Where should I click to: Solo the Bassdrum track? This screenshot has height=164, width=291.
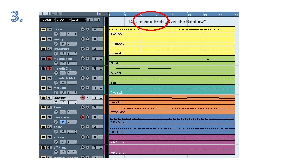49,117
